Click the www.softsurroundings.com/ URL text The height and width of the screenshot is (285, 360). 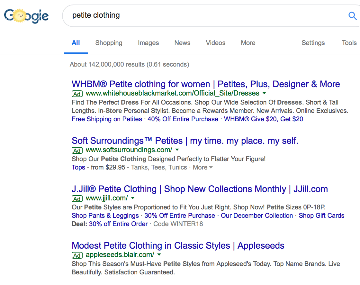pyautogui.click(x=129, y=150)
